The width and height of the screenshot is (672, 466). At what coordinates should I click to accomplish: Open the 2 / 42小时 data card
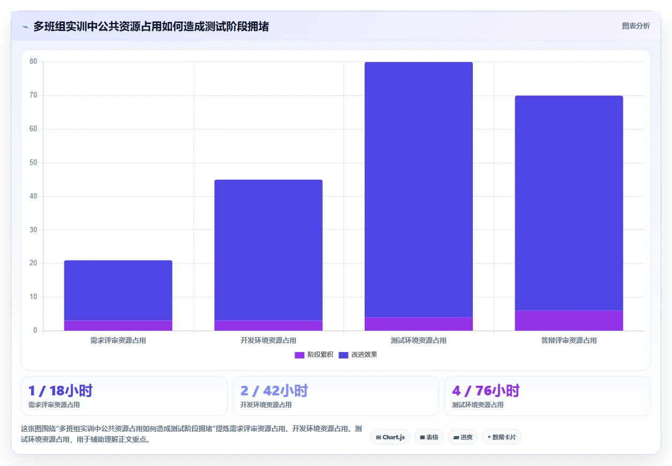[336, 396]
